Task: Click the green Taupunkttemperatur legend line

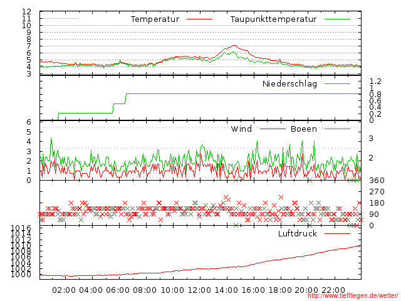Action: point(337,19)
